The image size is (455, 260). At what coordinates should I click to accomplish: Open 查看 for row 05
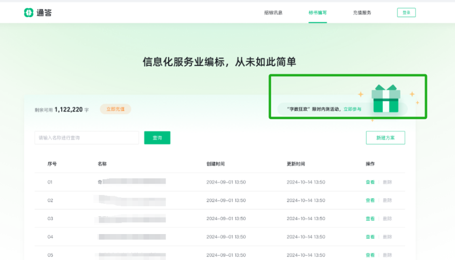370,255
